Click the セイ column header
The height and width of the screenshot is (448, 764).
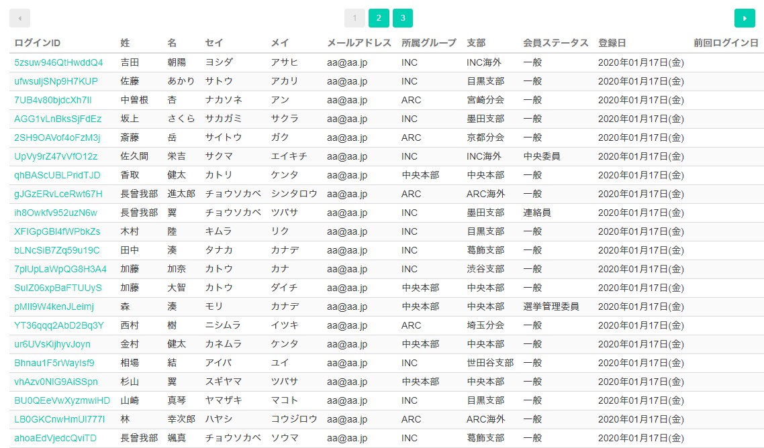pos(214,43)
